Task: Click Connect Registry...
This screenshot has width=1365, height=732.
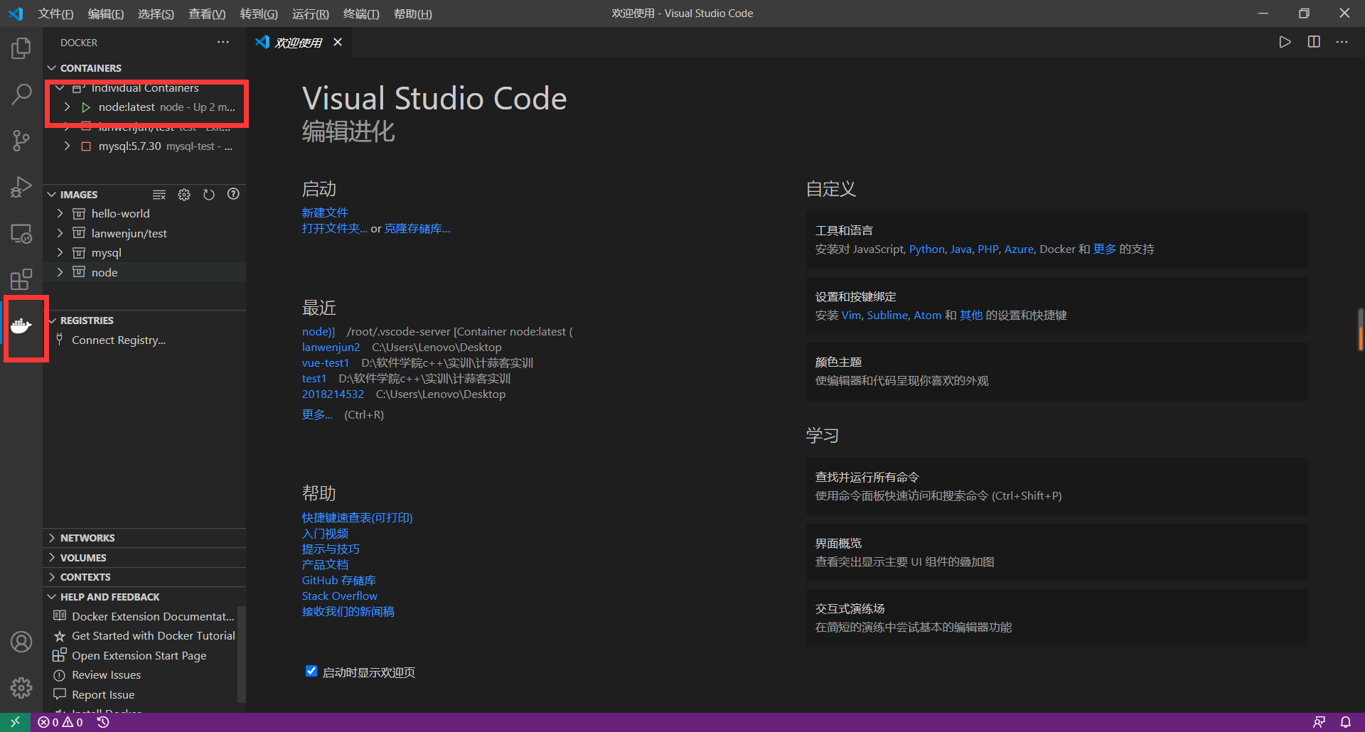Action: pos(119,340)
